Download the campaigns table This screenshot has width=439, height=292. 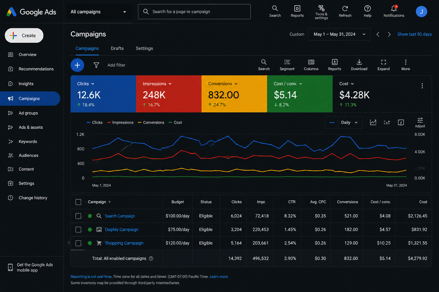coord(359,65)
